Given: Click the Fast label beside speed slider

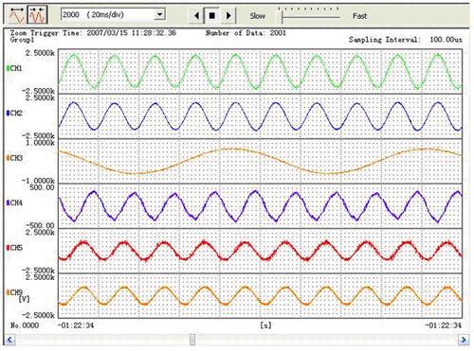Looking at the screenshot, I should tap(359, 16).
